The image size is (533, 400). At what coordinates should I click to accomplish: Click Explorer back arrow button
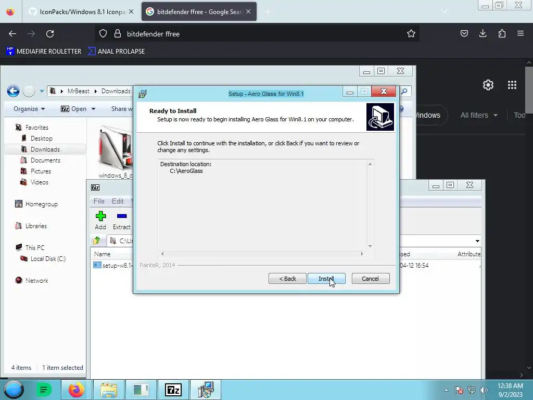click(x=13, y=91)
